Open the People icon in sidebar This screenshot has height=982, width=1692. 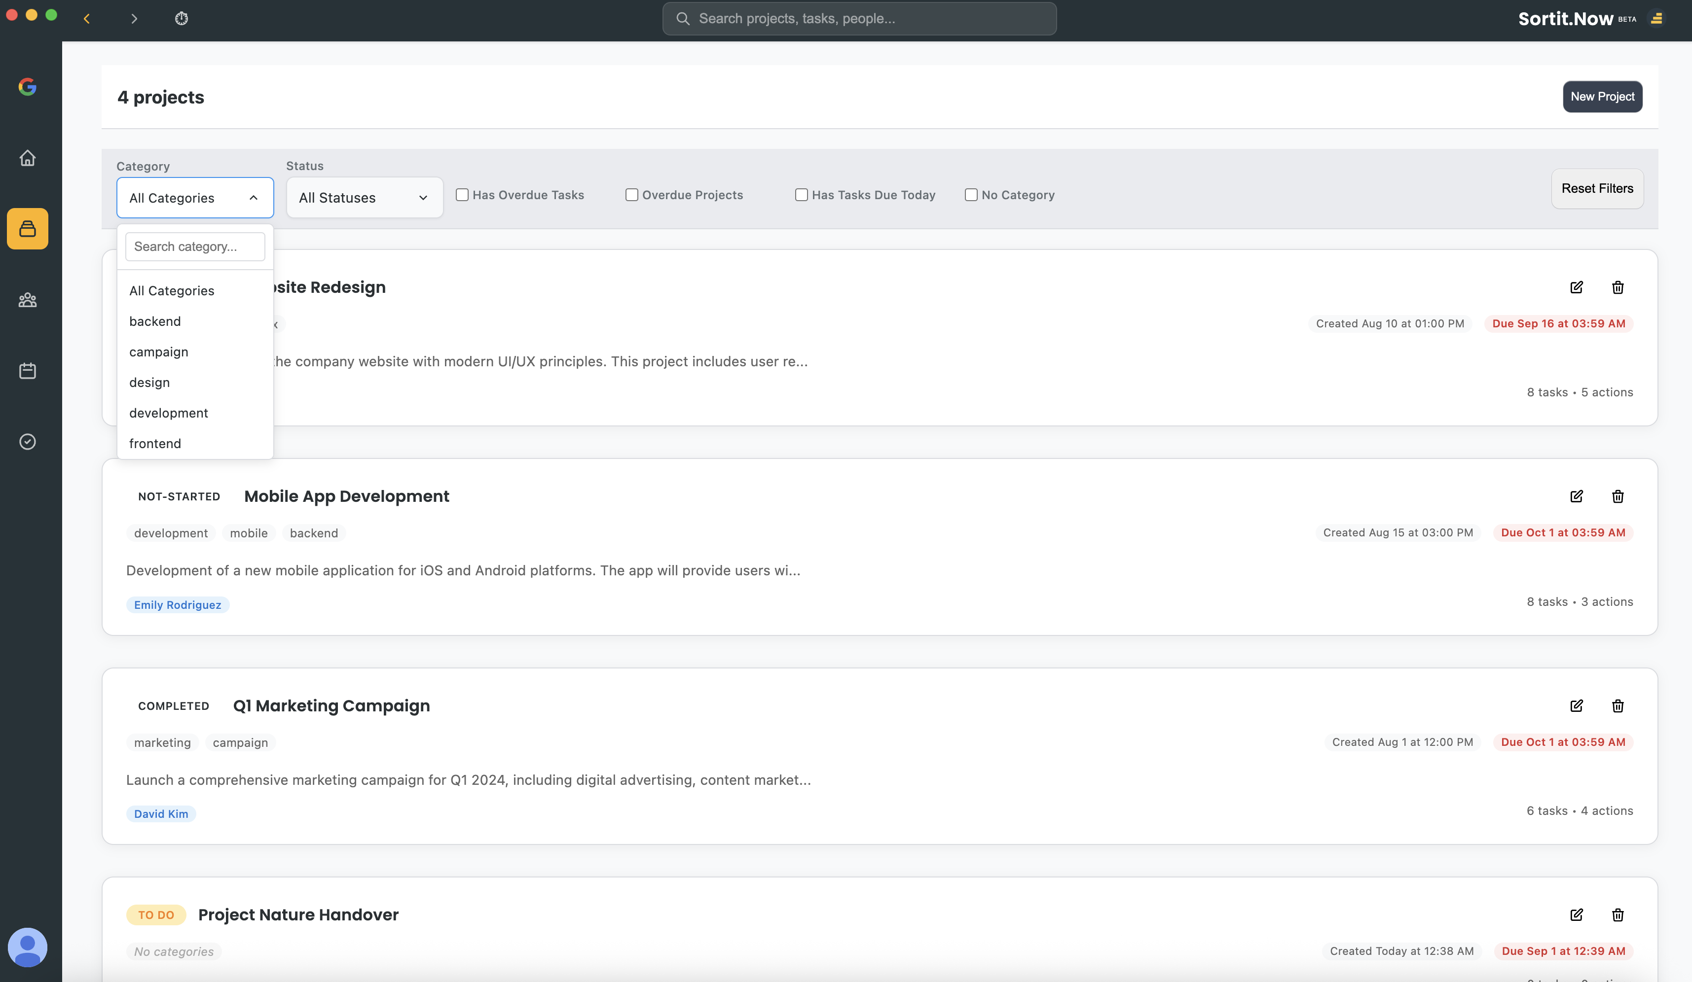(x=28, y=300)
